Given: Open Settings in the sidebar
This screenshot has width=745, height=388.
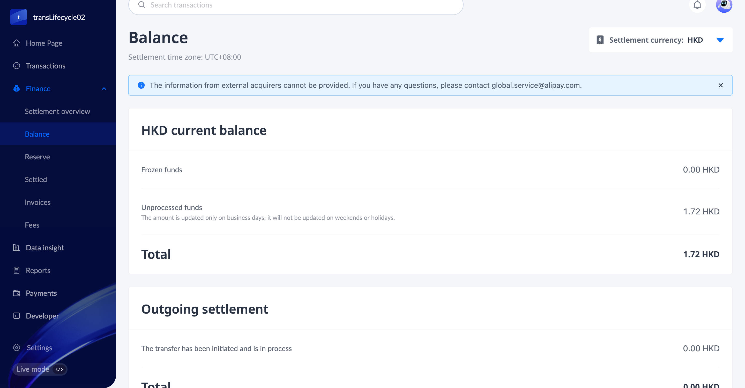Looking at the screenshot, I should click(39, 347).
